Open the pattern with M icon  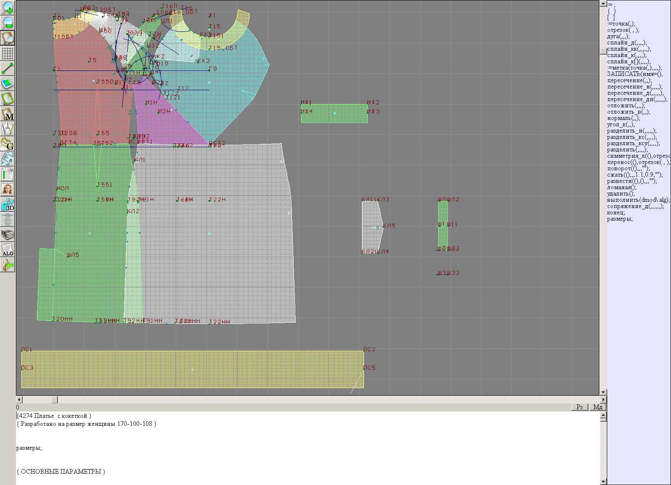[x=8, y=114]
